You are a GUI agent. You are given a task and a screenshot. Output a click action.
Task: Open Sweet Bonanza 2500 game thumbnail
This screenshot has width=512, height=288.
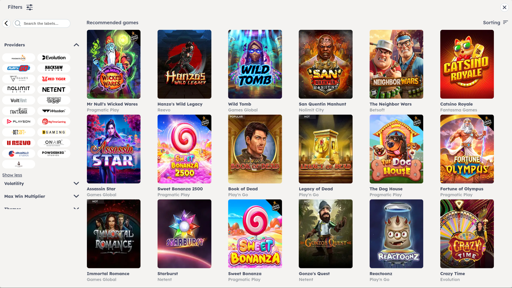point(184,149)
